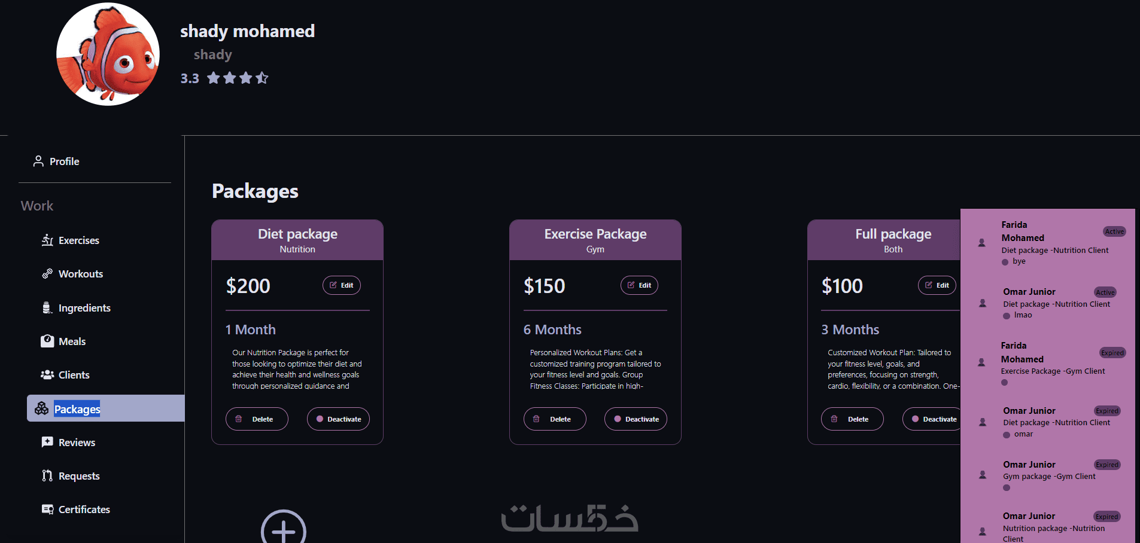The image size is (1140, 543).
Task: Click the Ingredients sidebar icon
Action: 48,308
